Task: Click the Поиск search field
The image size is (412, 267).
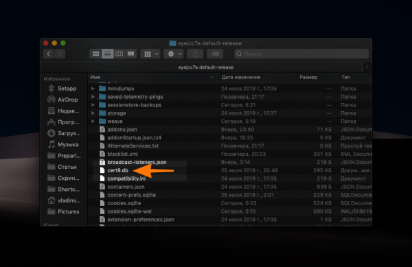Action: point(301,54)
